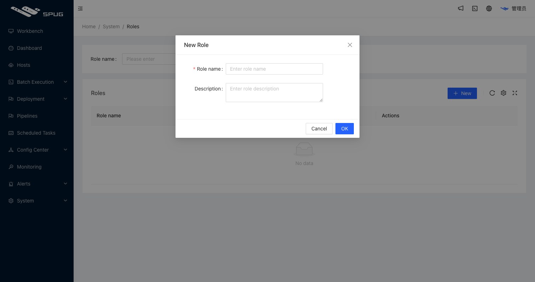Click the System breadcrumb
Screen dimensions: 535x282
click(x=111, y=27)
